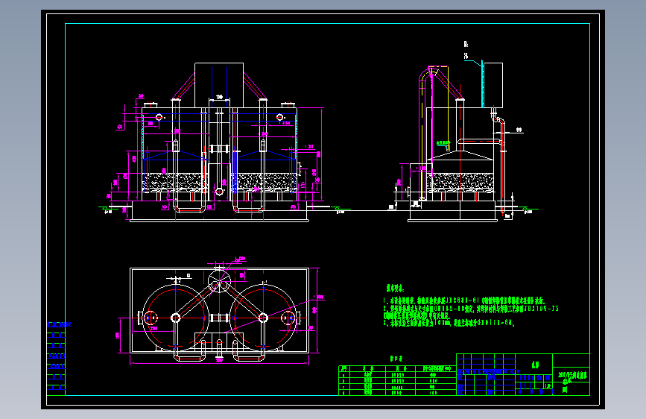Screen dimensions: 646x419
Task: Select the green technical notes text block
Action: click(x=470, y=306)
